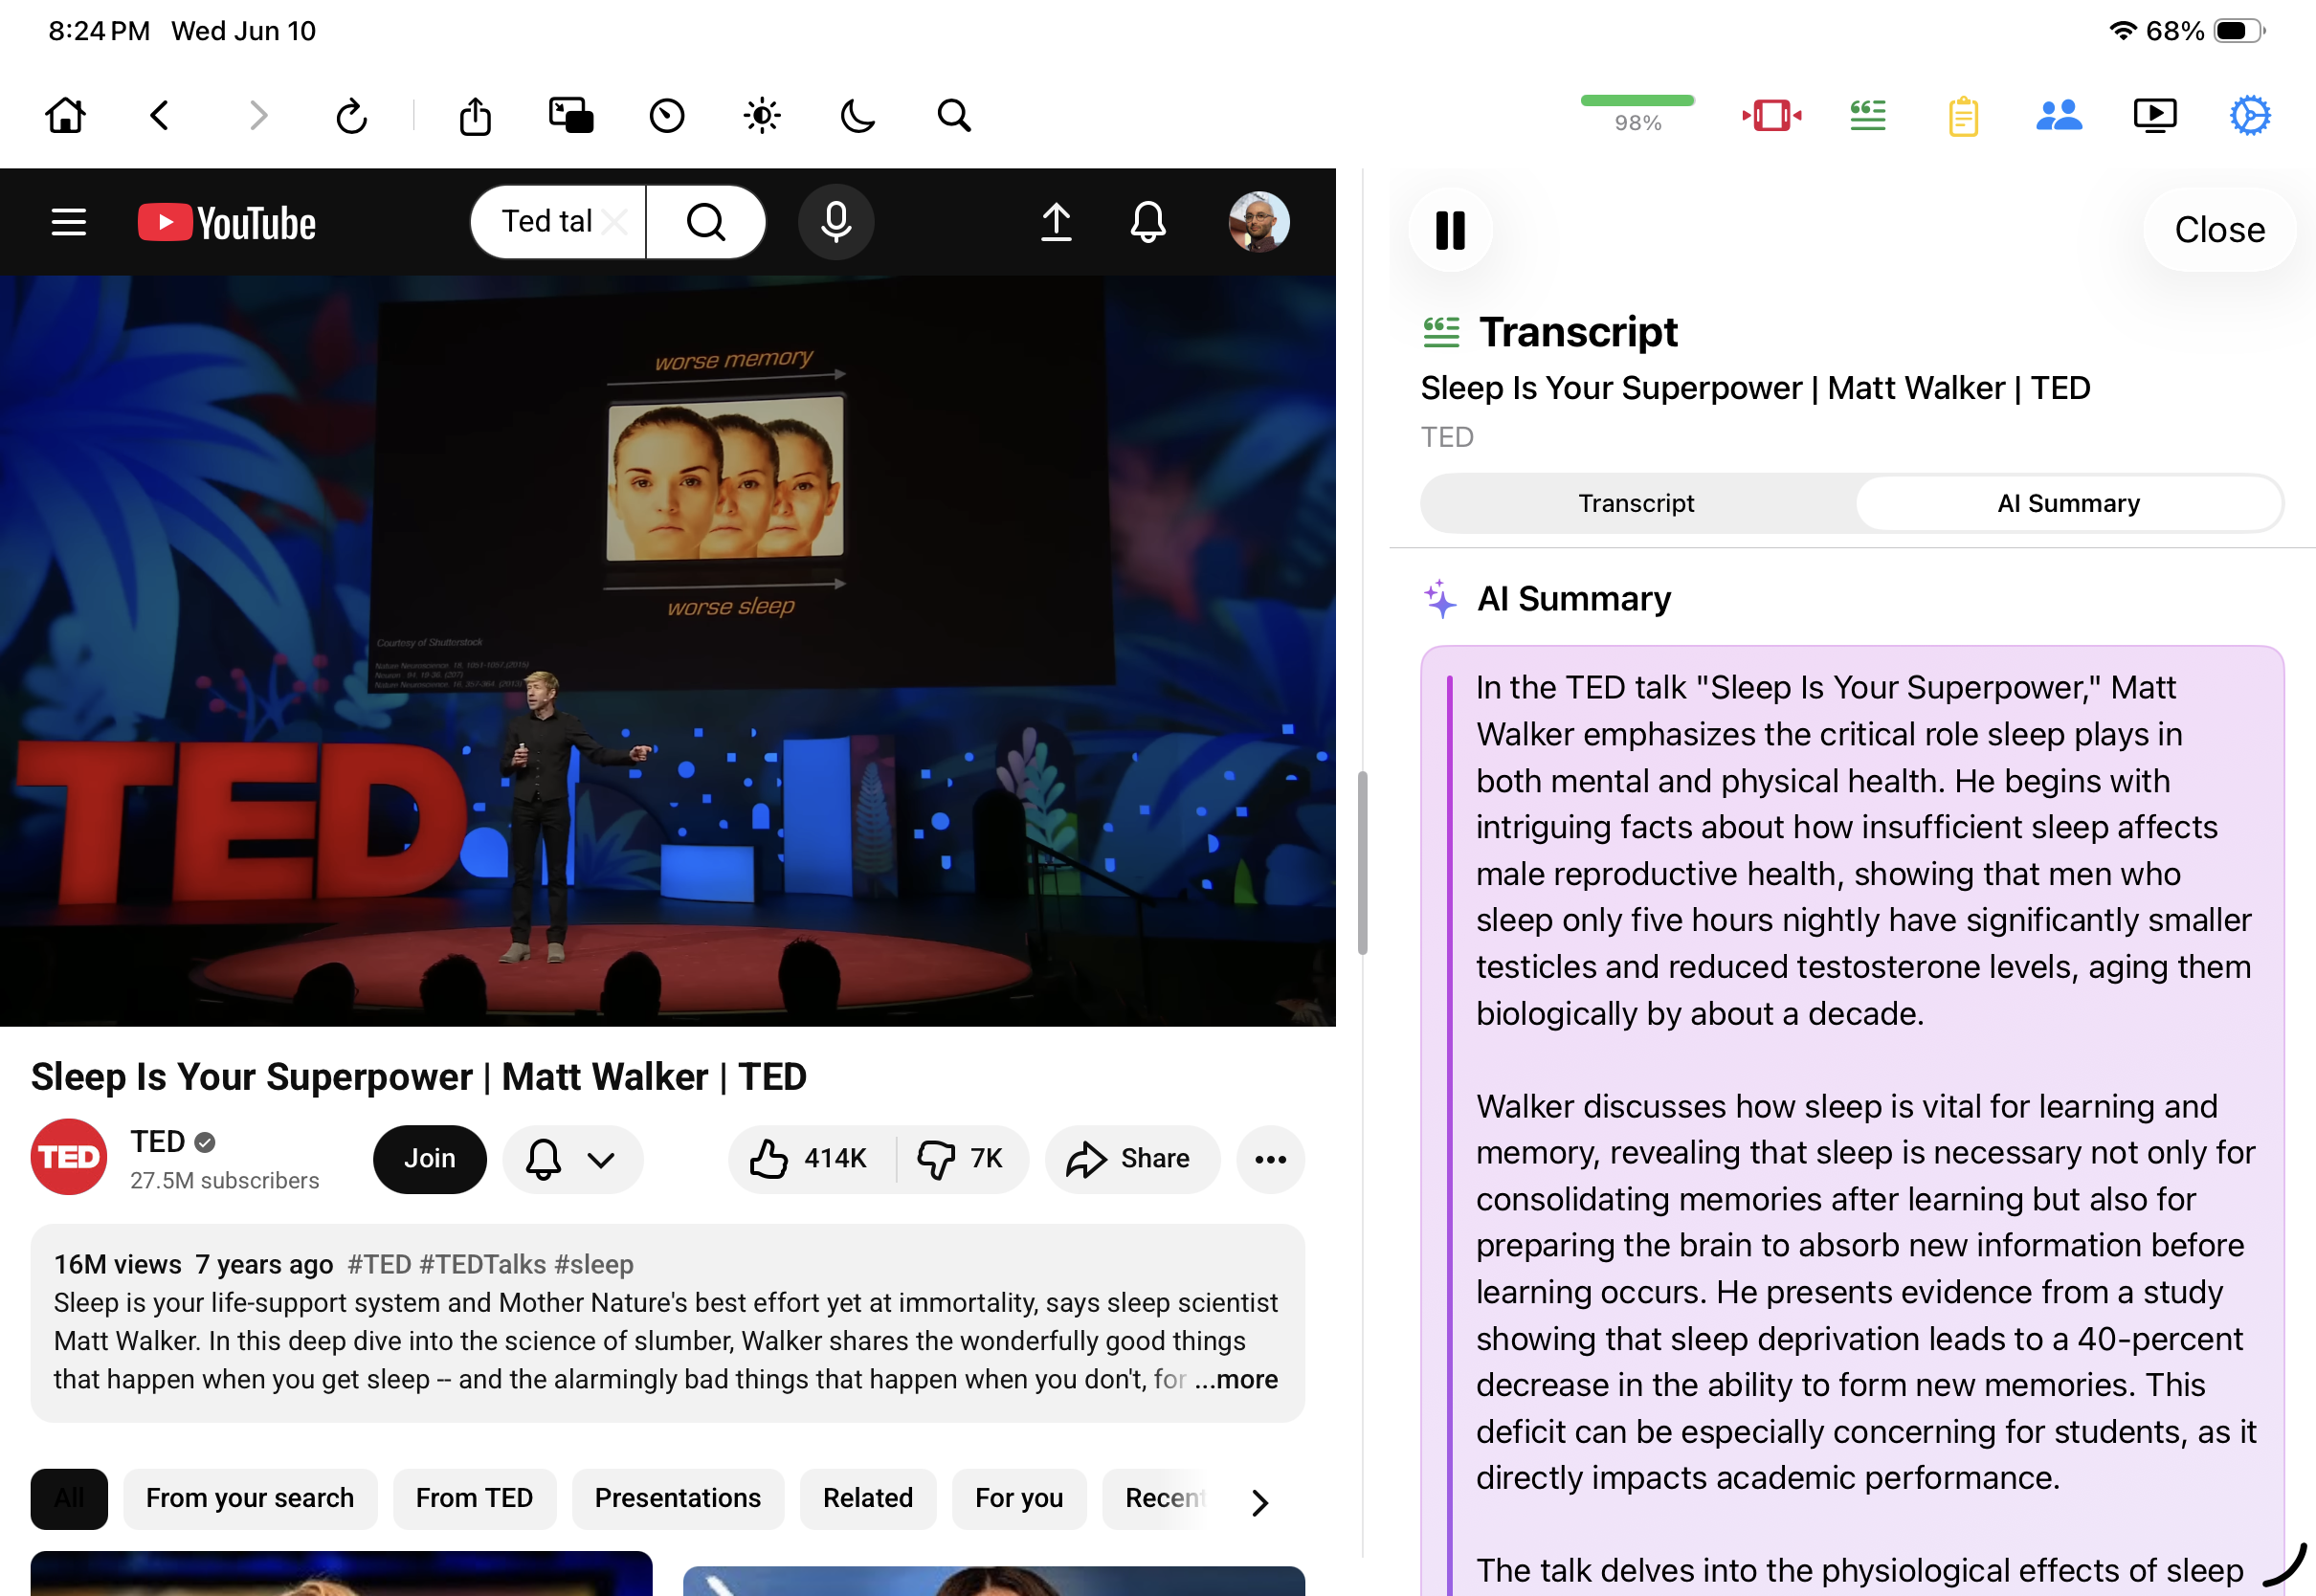Dislike the video with 7K thumbs-down
This screenshot has height=1596, width=2316.
click(x=962, y=1159)
